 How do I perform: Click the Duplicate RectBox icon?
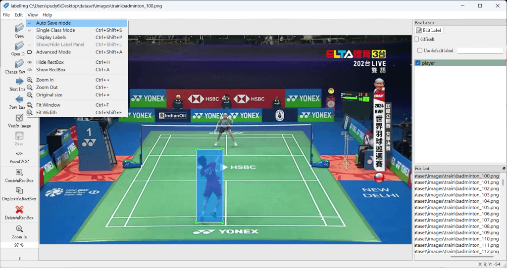(x=19, y=191)
